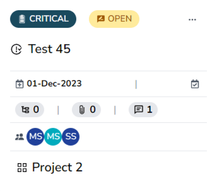
Task: Click the start date calendar-plus icon
Action: pos(19,84)
